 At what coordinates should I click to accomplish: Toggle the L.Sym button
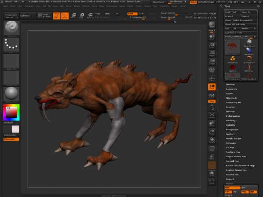(212, 96)
